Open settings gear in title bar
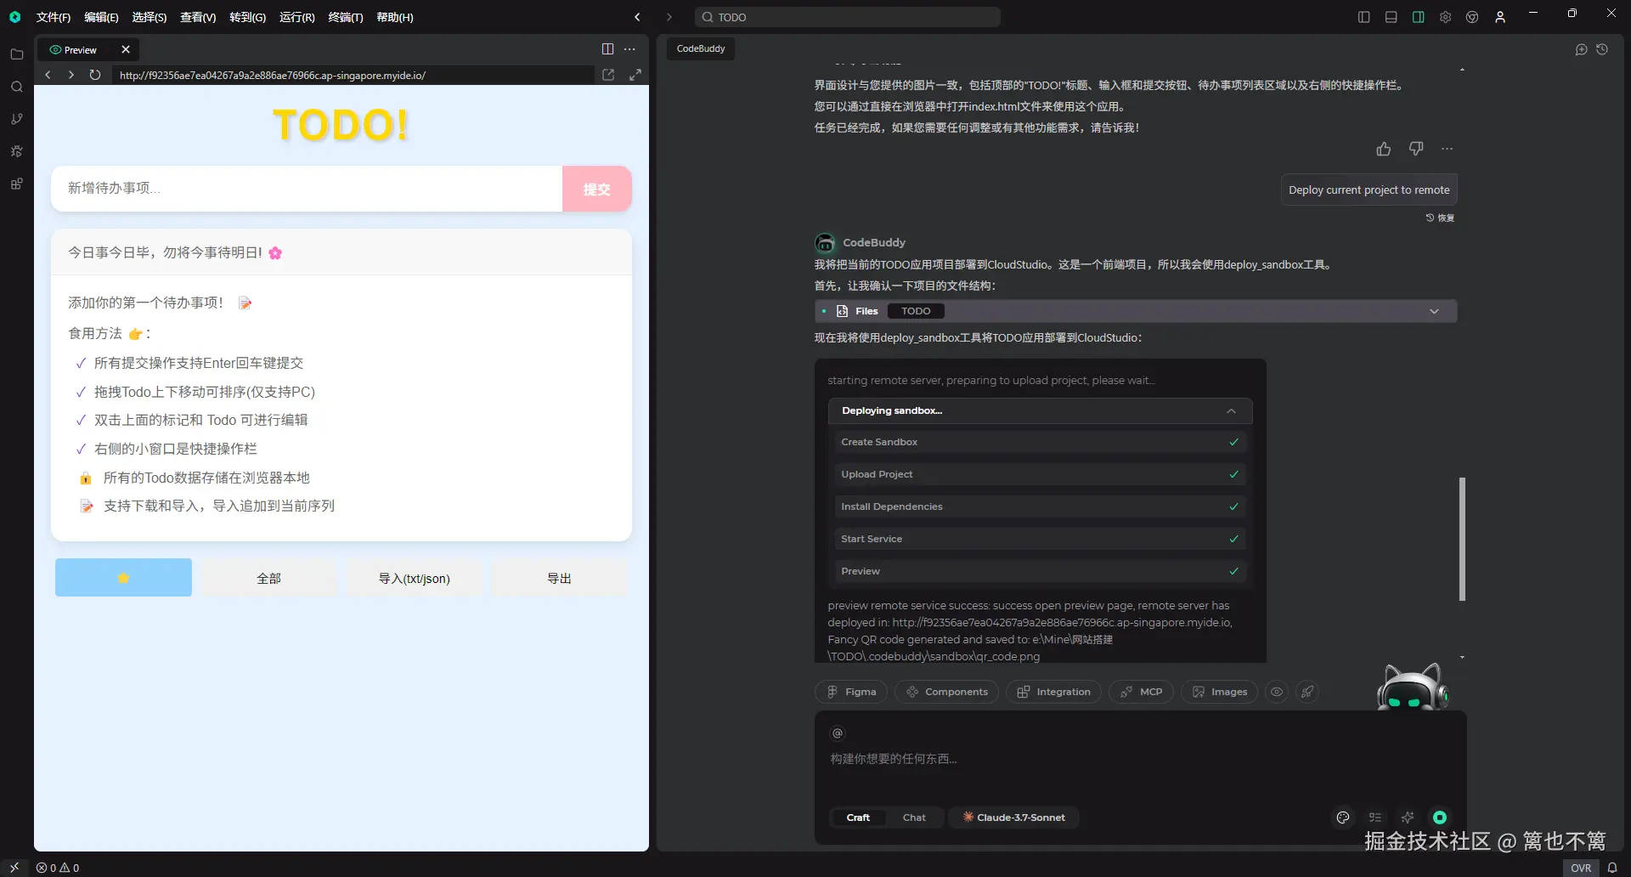The height and width of the screenshot is (877, 1631). [x=1446, y=17]
